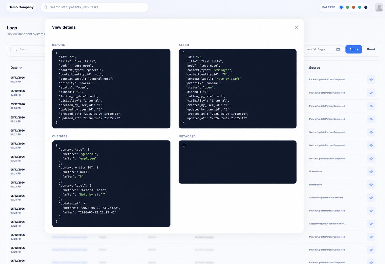Screen dimensions: 385x264
Task: Focus the mm/dd/yyyy date field
Action: coord(323,49)
